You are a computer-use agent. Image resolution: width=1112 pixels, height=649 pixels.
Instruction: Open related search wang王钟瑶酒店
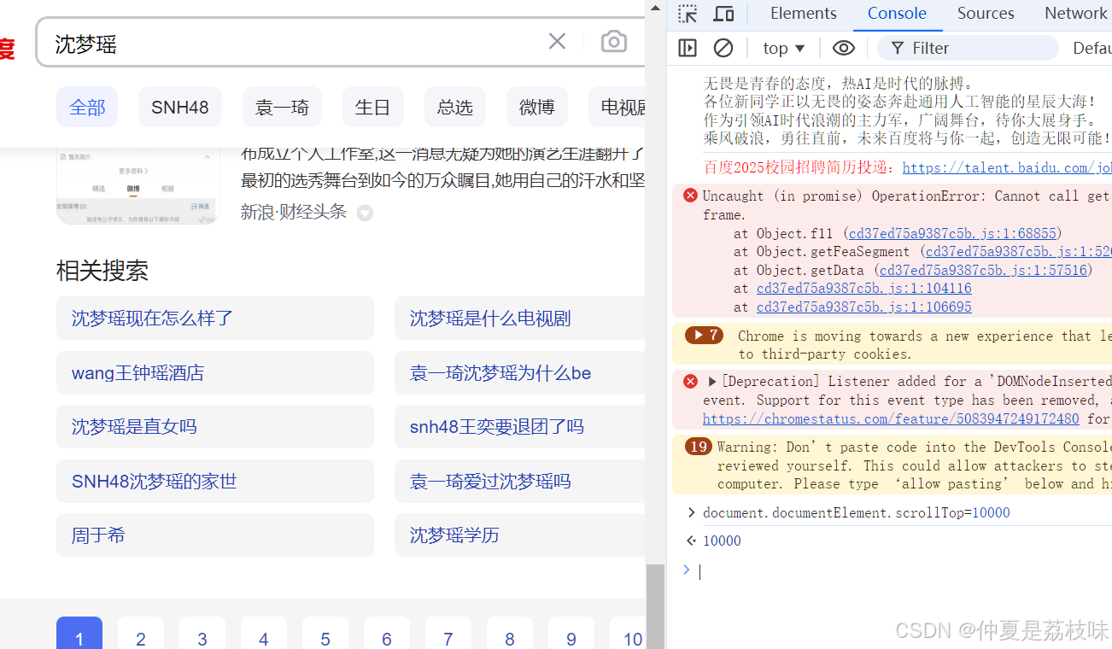pos(215,373)
